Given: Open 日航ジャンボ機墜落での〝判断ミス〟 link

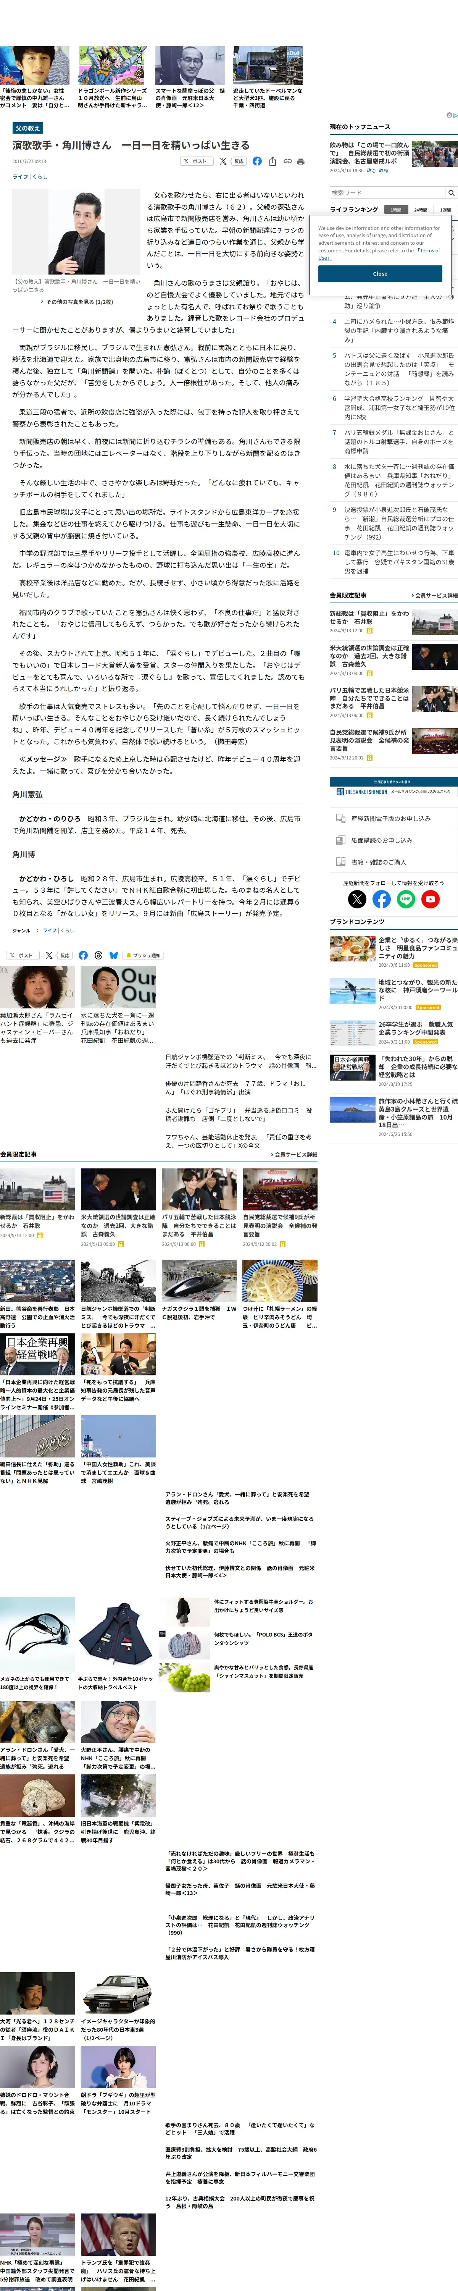Looking at the screenshot, I should click(240, 1061).
